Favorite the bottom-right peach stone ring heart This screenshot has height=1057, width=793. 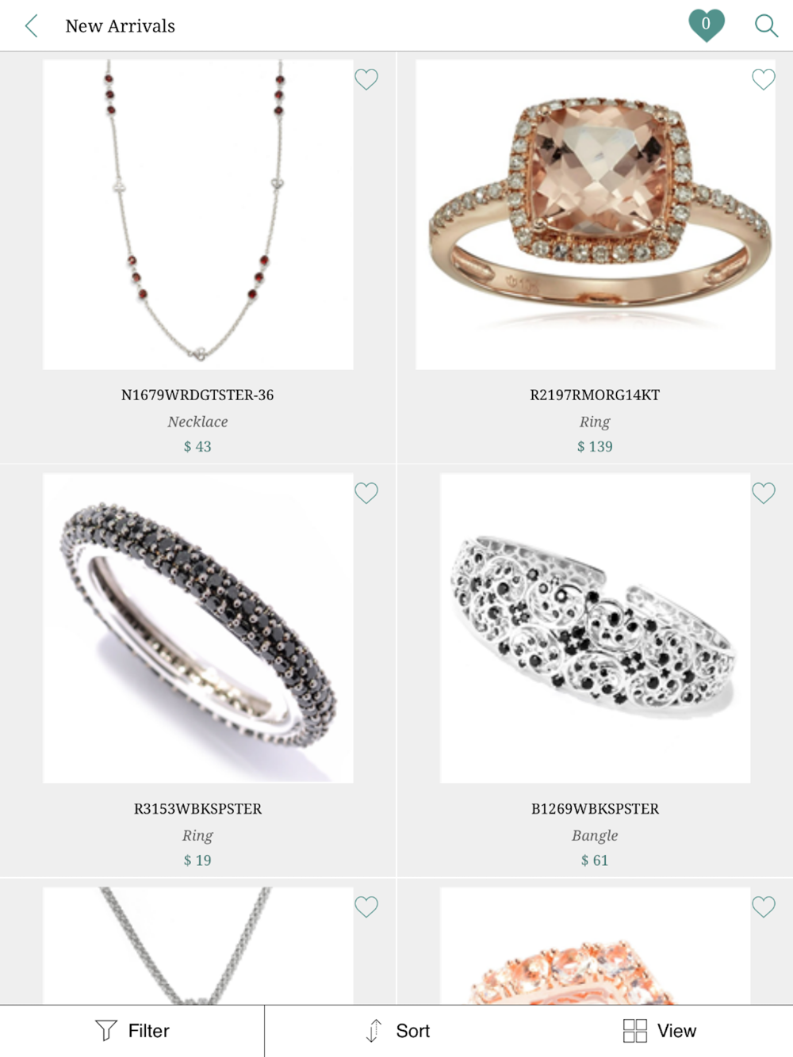pos(764,906)
